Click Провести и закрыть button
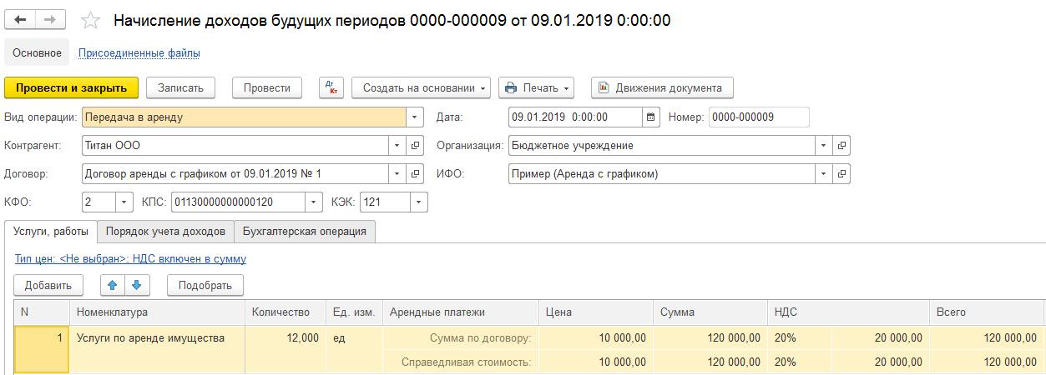Viewport: 1046px width, 375px height. coord(71,87)
